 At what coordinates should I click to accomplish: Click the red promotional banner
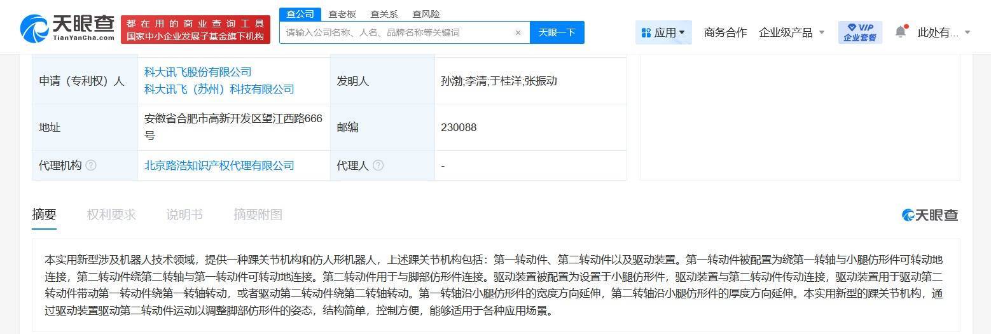click(195, 30)
